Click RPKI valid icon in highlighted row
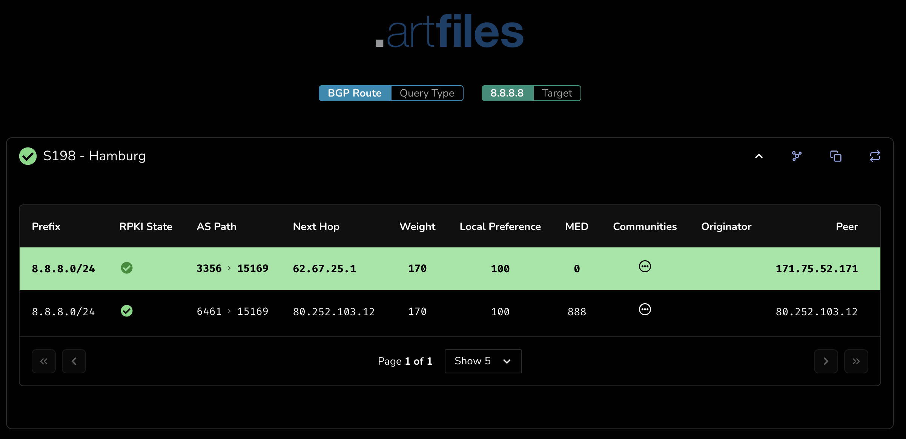Viewport: 906px width, 439px height. (x=127, y=268)
